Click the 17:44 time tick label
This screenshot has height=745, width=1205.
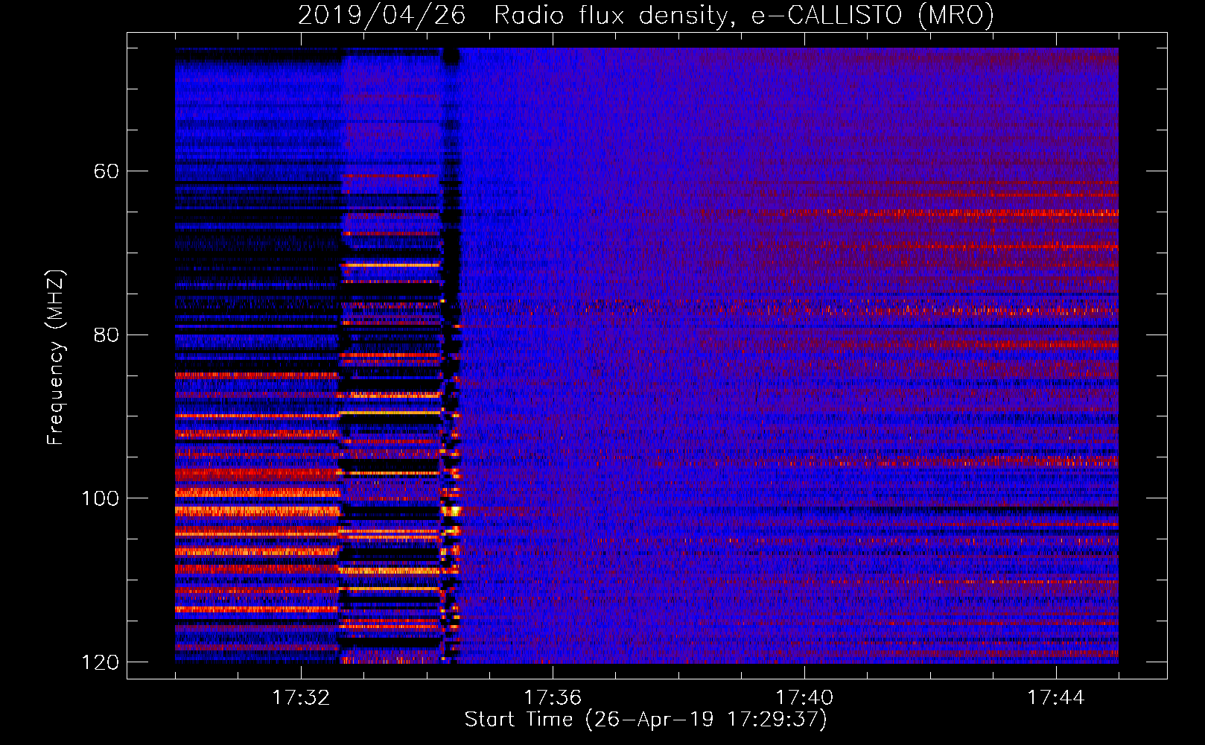click(x=1056, y=698)
